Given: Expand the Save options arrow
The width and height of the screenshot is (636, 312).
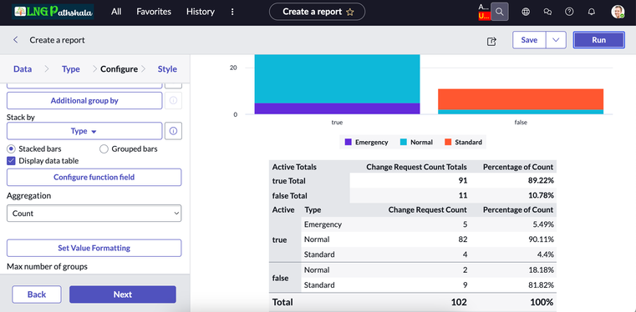Looking at the screenshot, I should click(x=556, y=40).
